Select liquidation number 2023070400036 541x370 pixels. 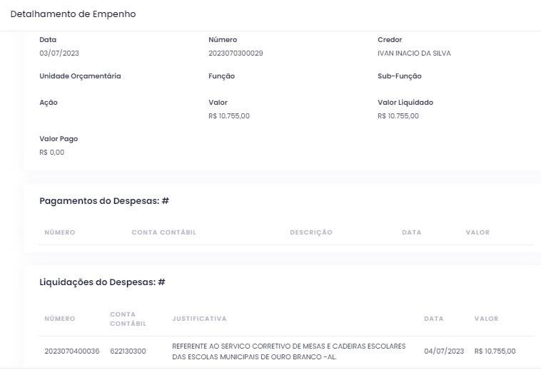(72, 351)
